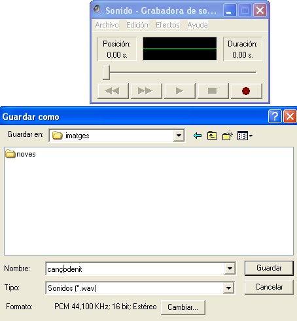The width and height of the screenshot is (297, 321).
Task: Open the Archivo menu
Action: pos(107,25)
